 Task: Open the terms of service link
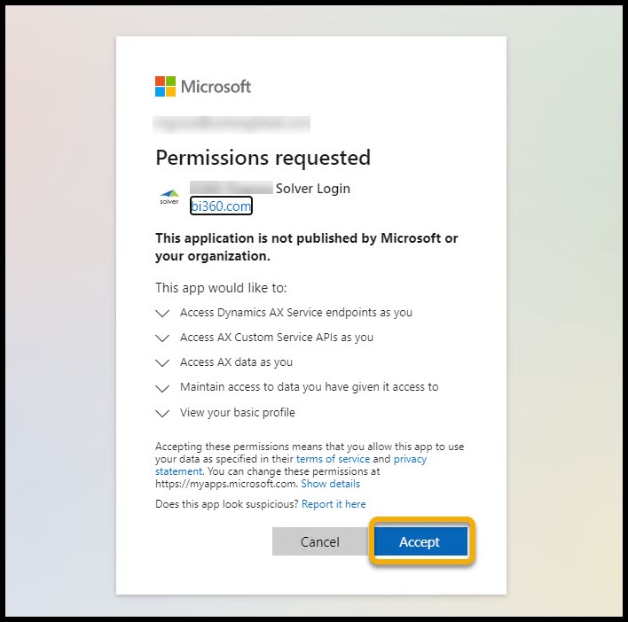(x=333, y=460)
